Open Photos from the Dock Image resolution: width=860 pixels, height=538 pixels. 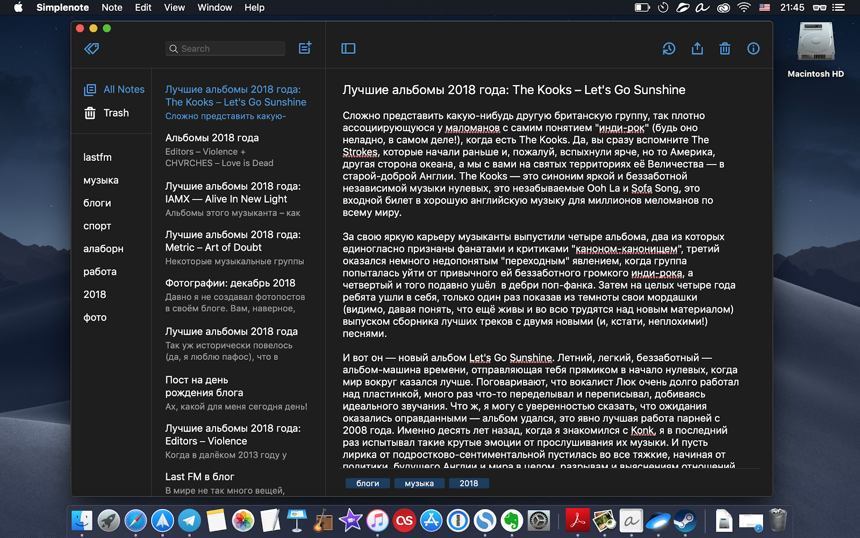(x=243, y=520)
